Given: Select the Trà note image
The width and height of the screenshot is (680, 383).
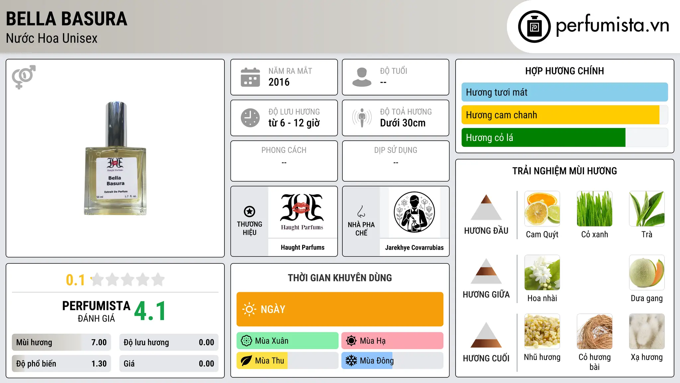Looking at the screenshot, I should 647,208.
